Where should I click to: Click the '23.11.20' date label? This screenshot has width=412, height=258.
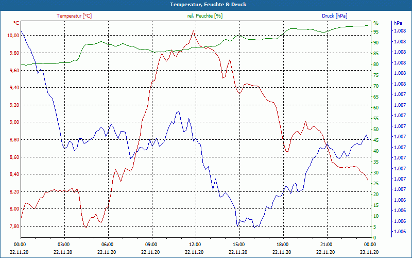tap(369, 252)
